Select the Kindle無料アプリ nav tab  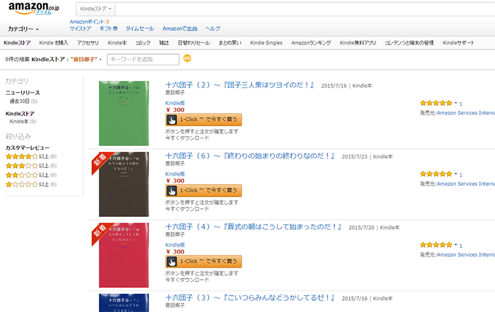tap(358, 43)
